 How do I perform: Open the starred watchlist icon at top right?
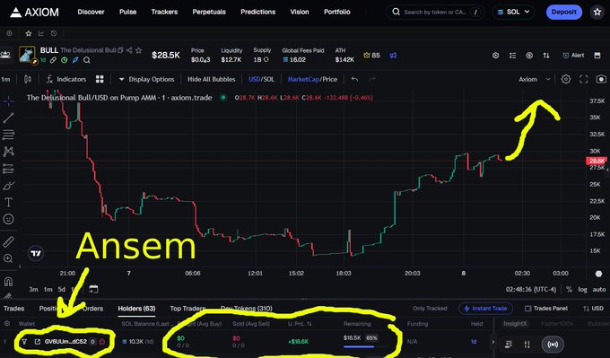click(x=597, y=12)
